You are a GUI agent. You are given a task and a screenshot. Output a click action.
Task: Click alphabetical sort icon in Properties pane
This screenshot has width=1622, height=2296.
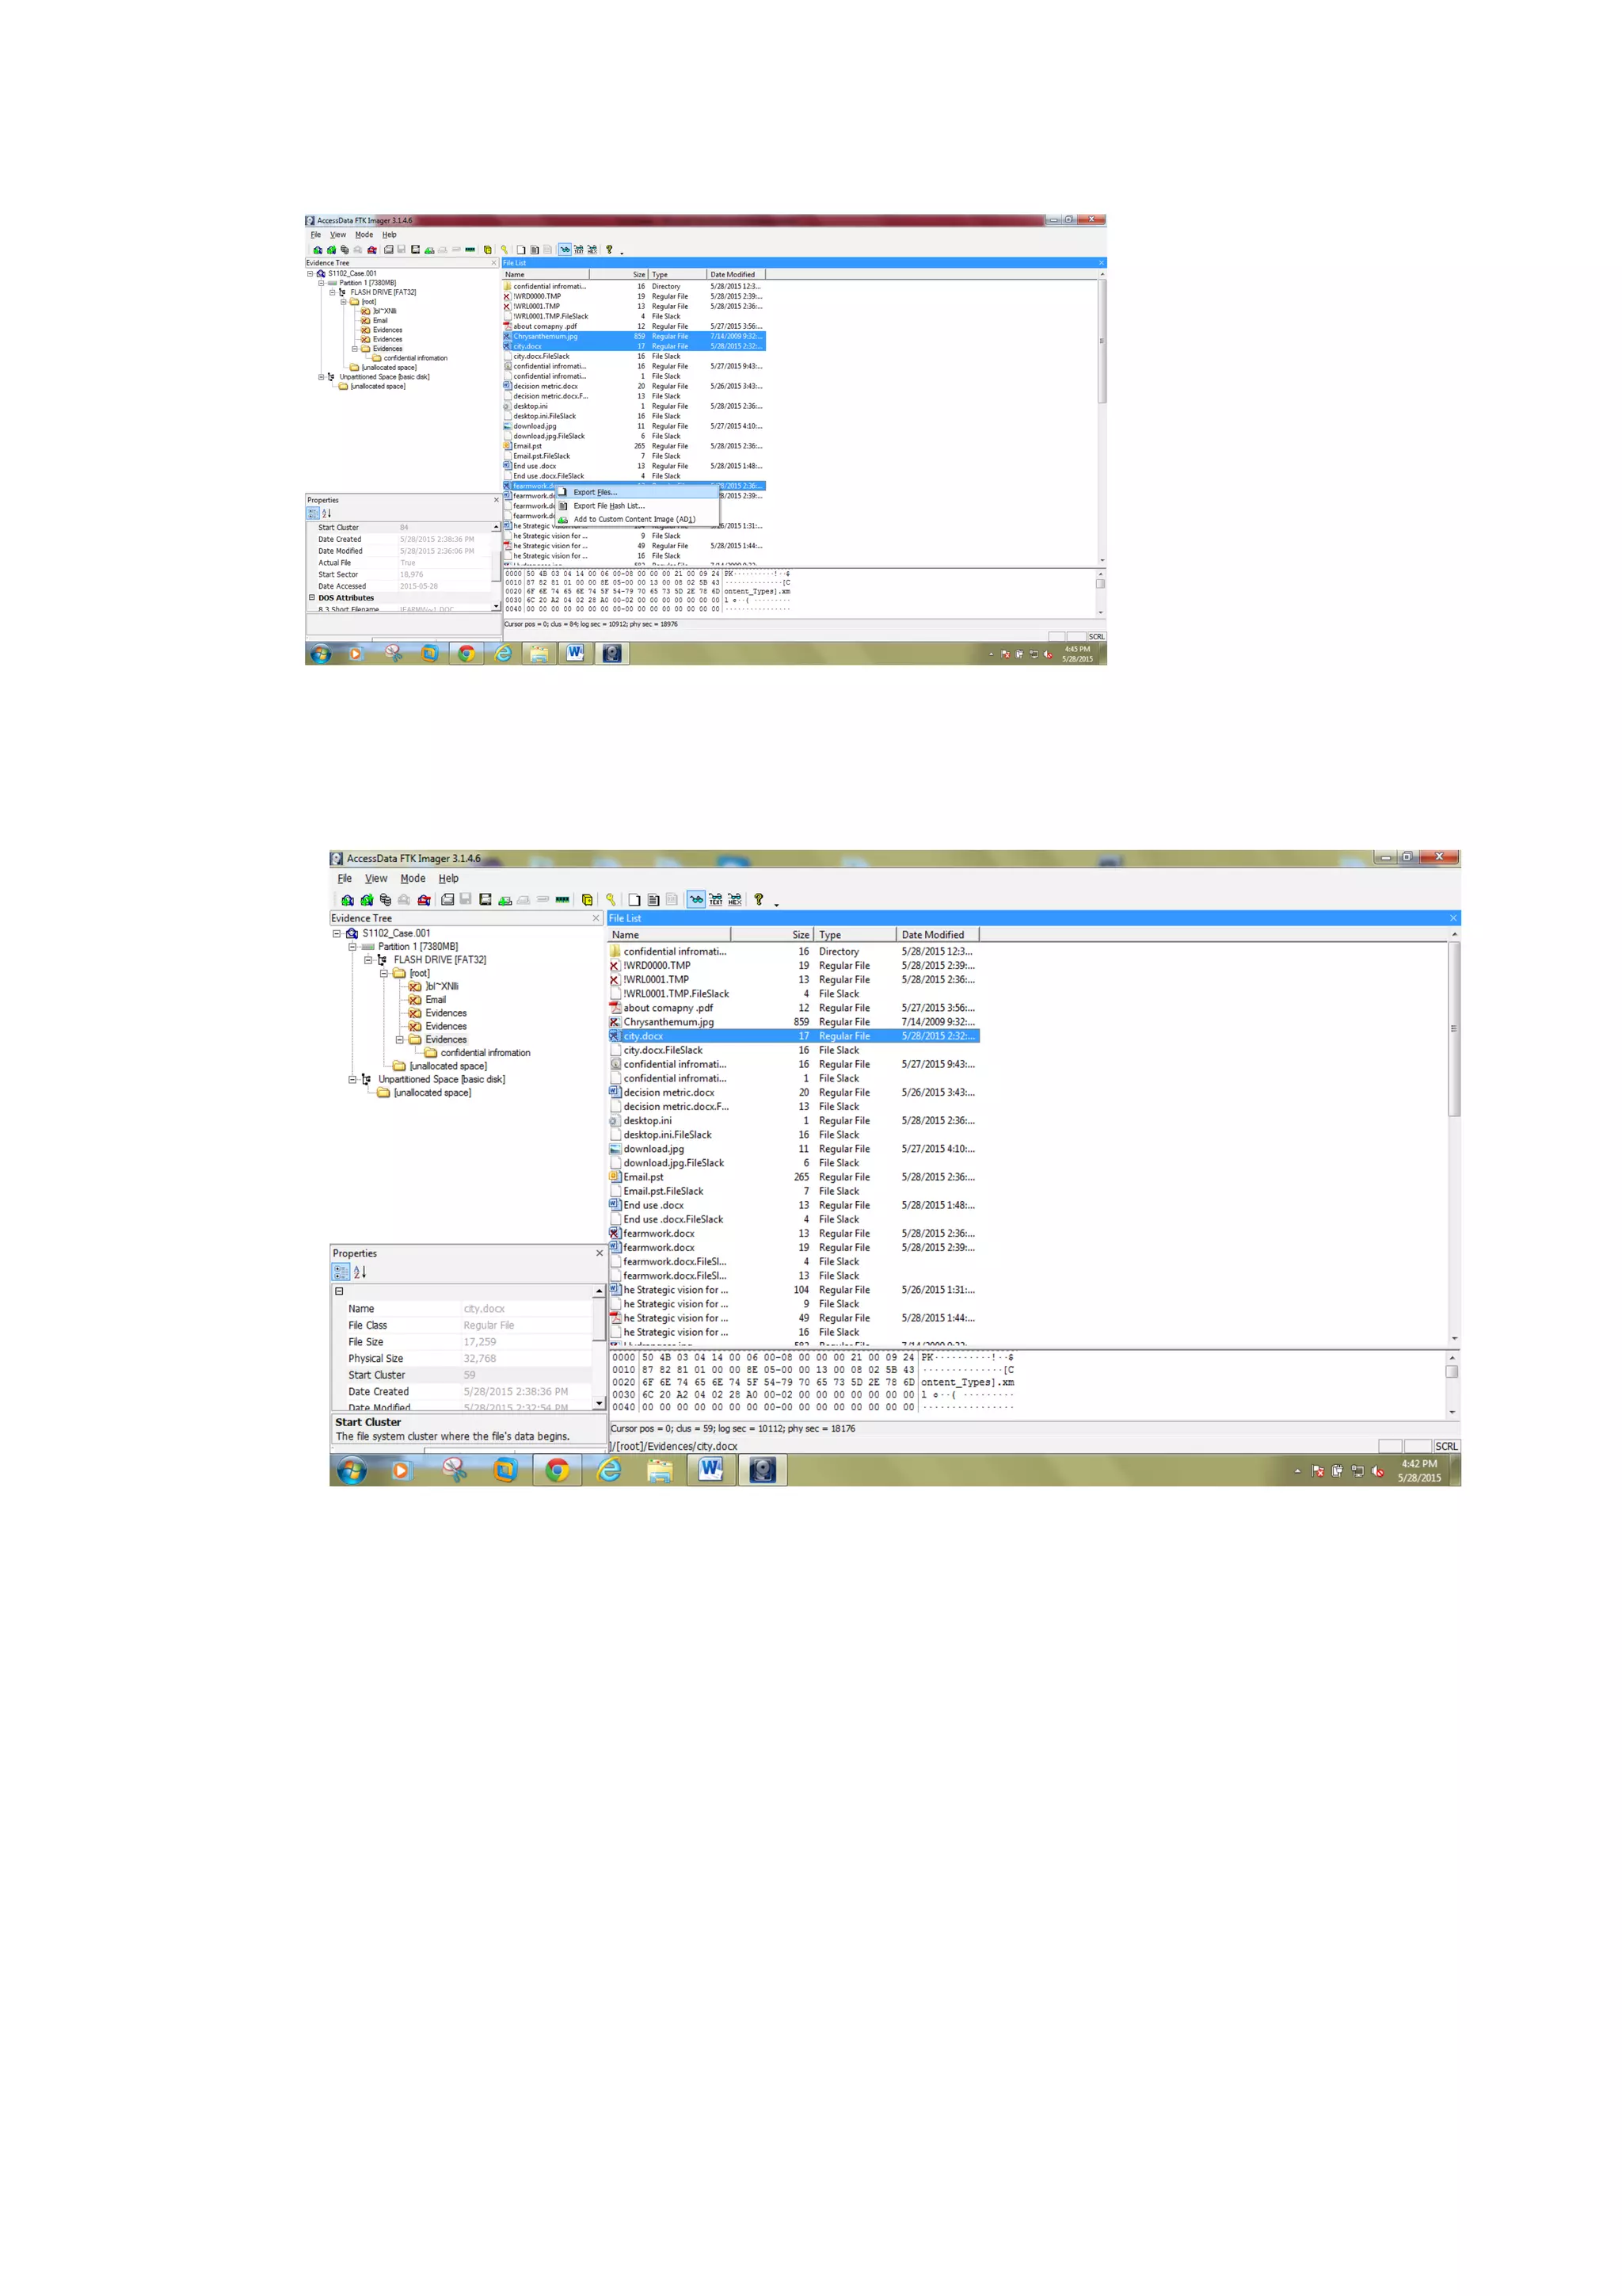tap(360, 1272)
